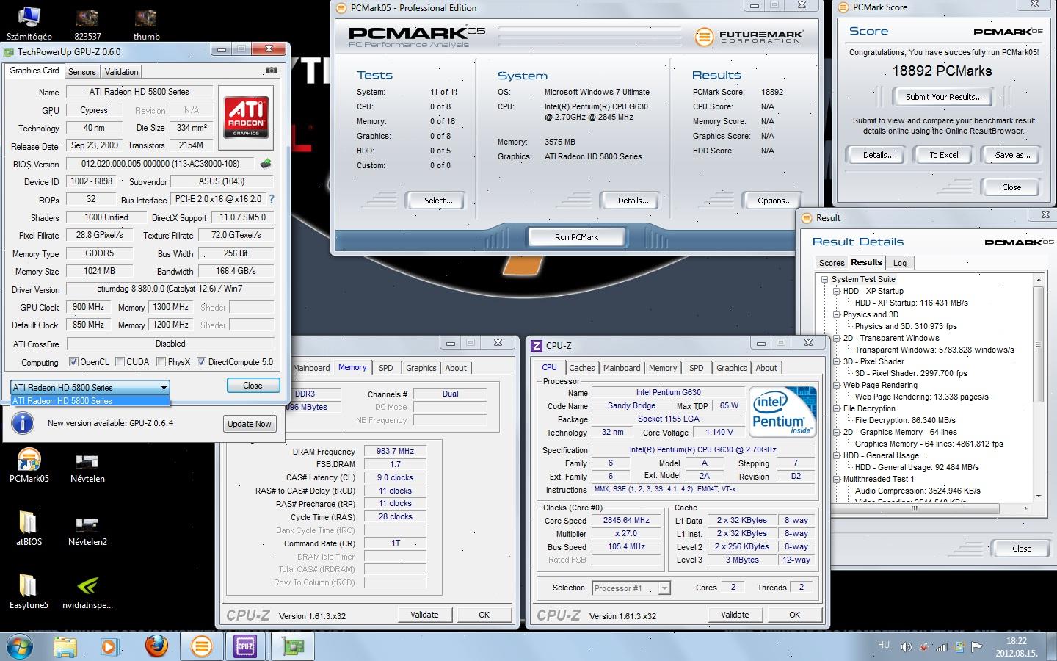The height and width of the screenshot is (661, 1057).
Task: Open the GPU selection dropdown in GPU-Z
Action: tap(90, 387)
